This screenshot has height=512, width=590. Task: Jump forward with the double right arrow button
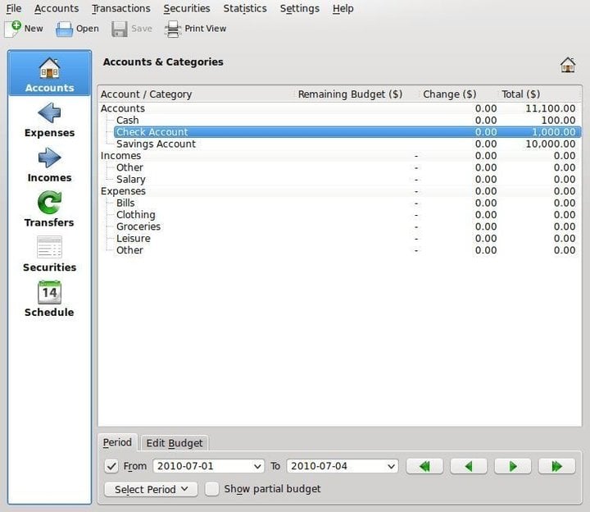(557, 466)
